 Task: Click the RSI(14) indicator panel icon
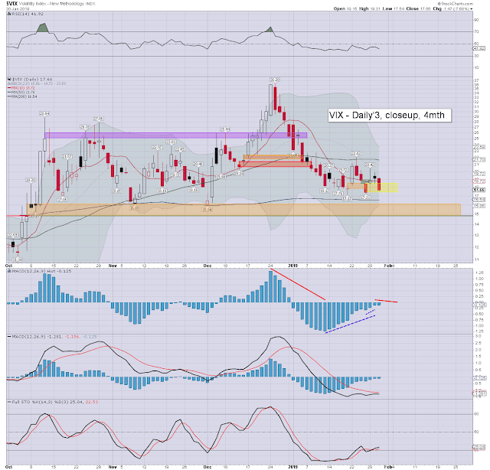9,14
